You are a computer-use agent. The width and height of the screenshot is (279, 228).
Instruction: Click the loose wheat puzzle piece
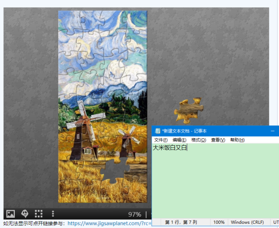pos(189,110)
